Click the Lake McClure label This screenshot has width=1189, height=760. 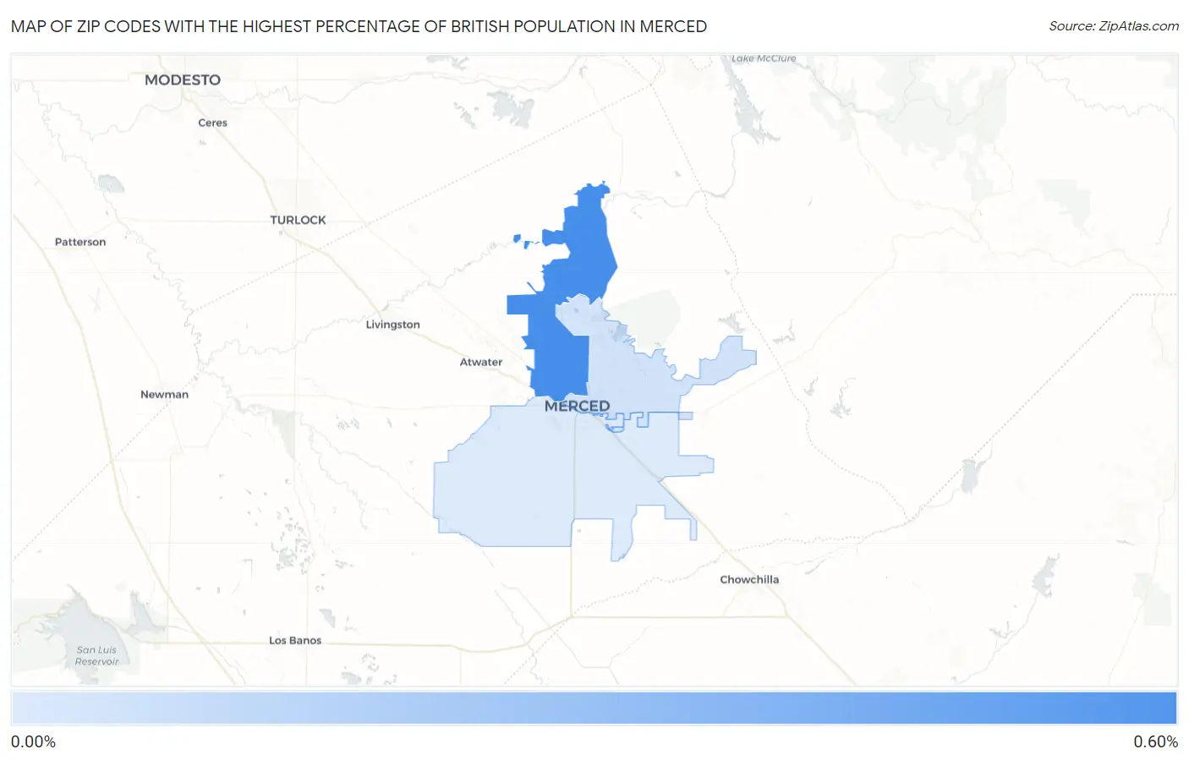pyautogui.click(x=764, y=58)
